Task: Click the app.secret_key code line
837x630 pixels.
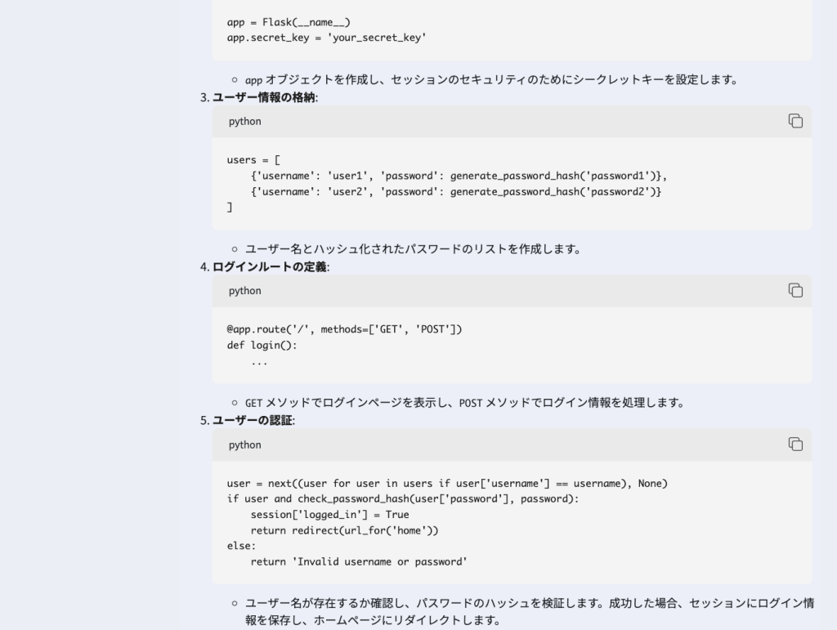Action: coord(327,38)
